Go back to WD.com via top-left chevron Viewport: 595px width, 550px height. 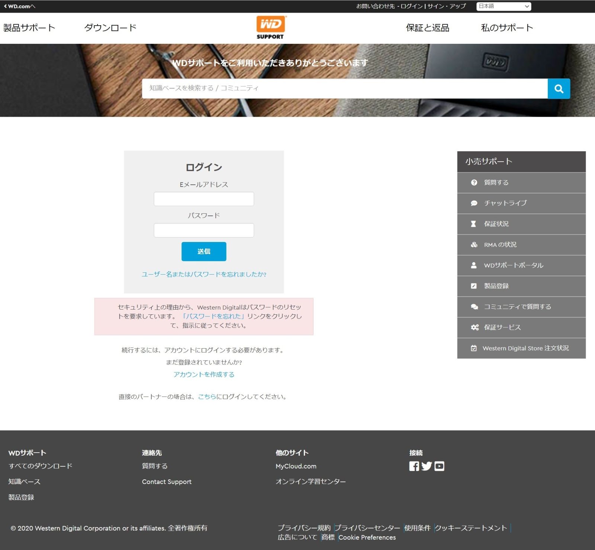coord(6,6)
